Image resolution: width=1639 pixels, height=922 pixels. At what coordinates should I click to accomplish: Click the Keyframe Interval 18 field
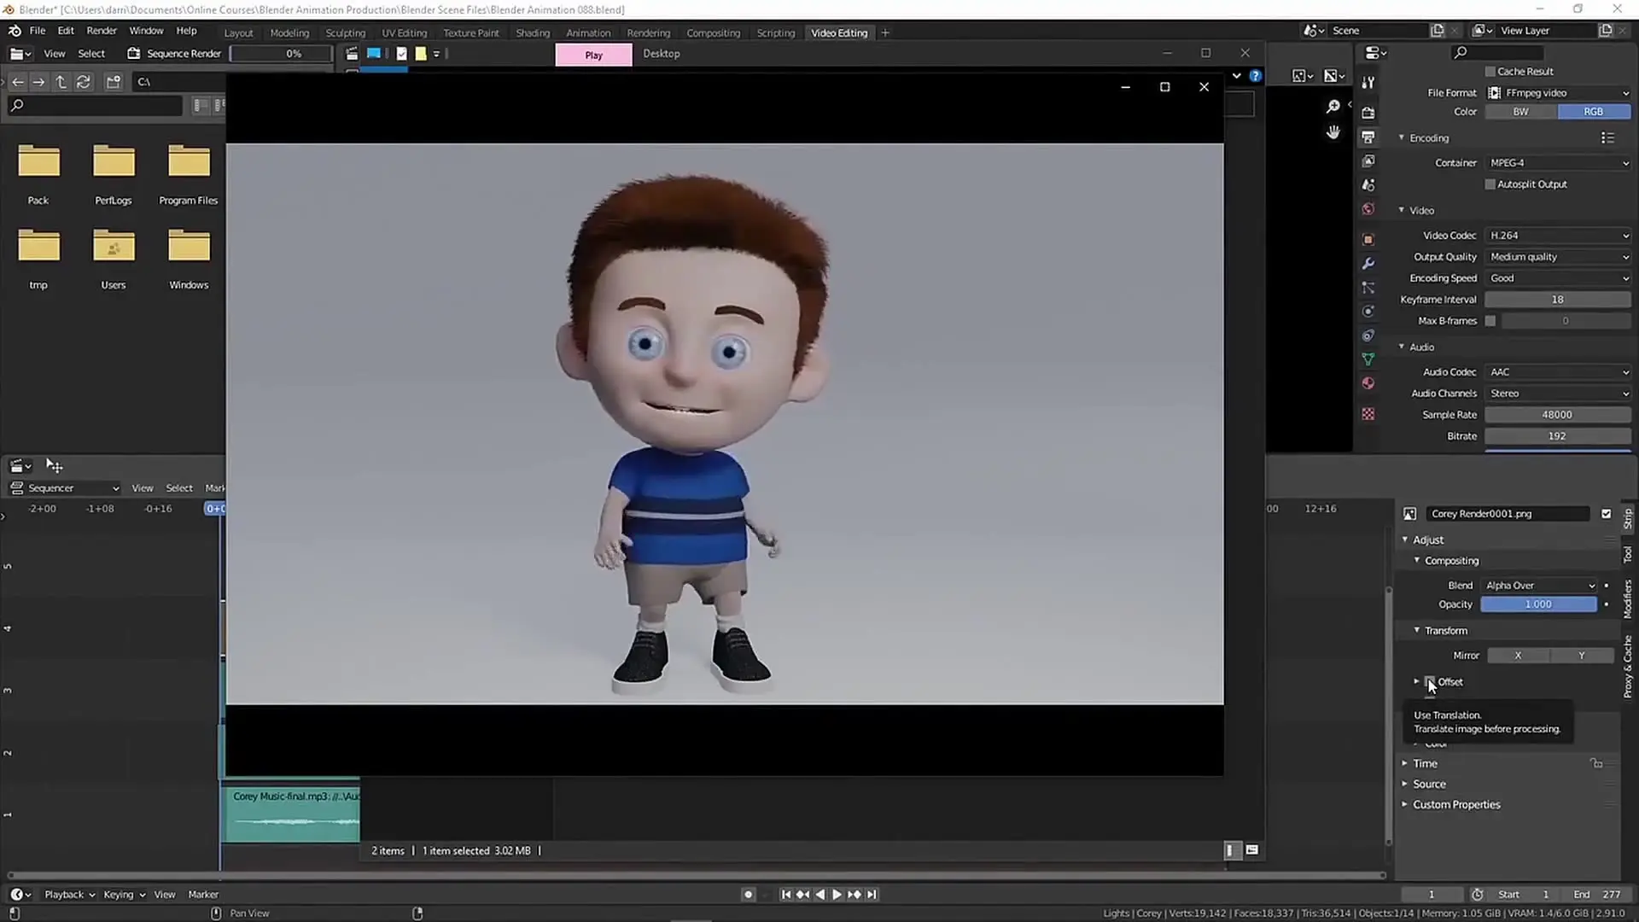[1557, 300]
